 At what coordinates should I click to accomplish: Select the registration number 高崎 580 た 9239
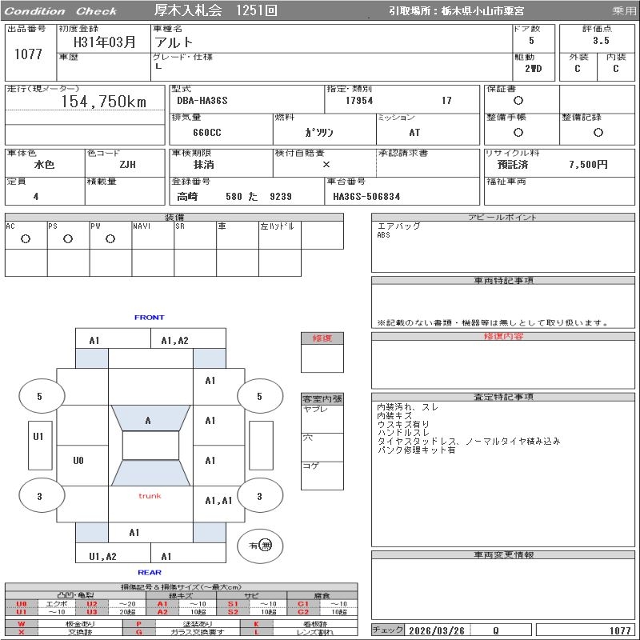pyautogui.click(x=234, y=197)
